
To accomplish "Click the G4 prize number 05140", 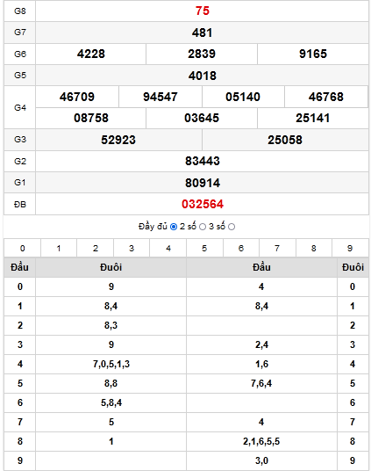I will pyautogui.click(x=243, y=97).
